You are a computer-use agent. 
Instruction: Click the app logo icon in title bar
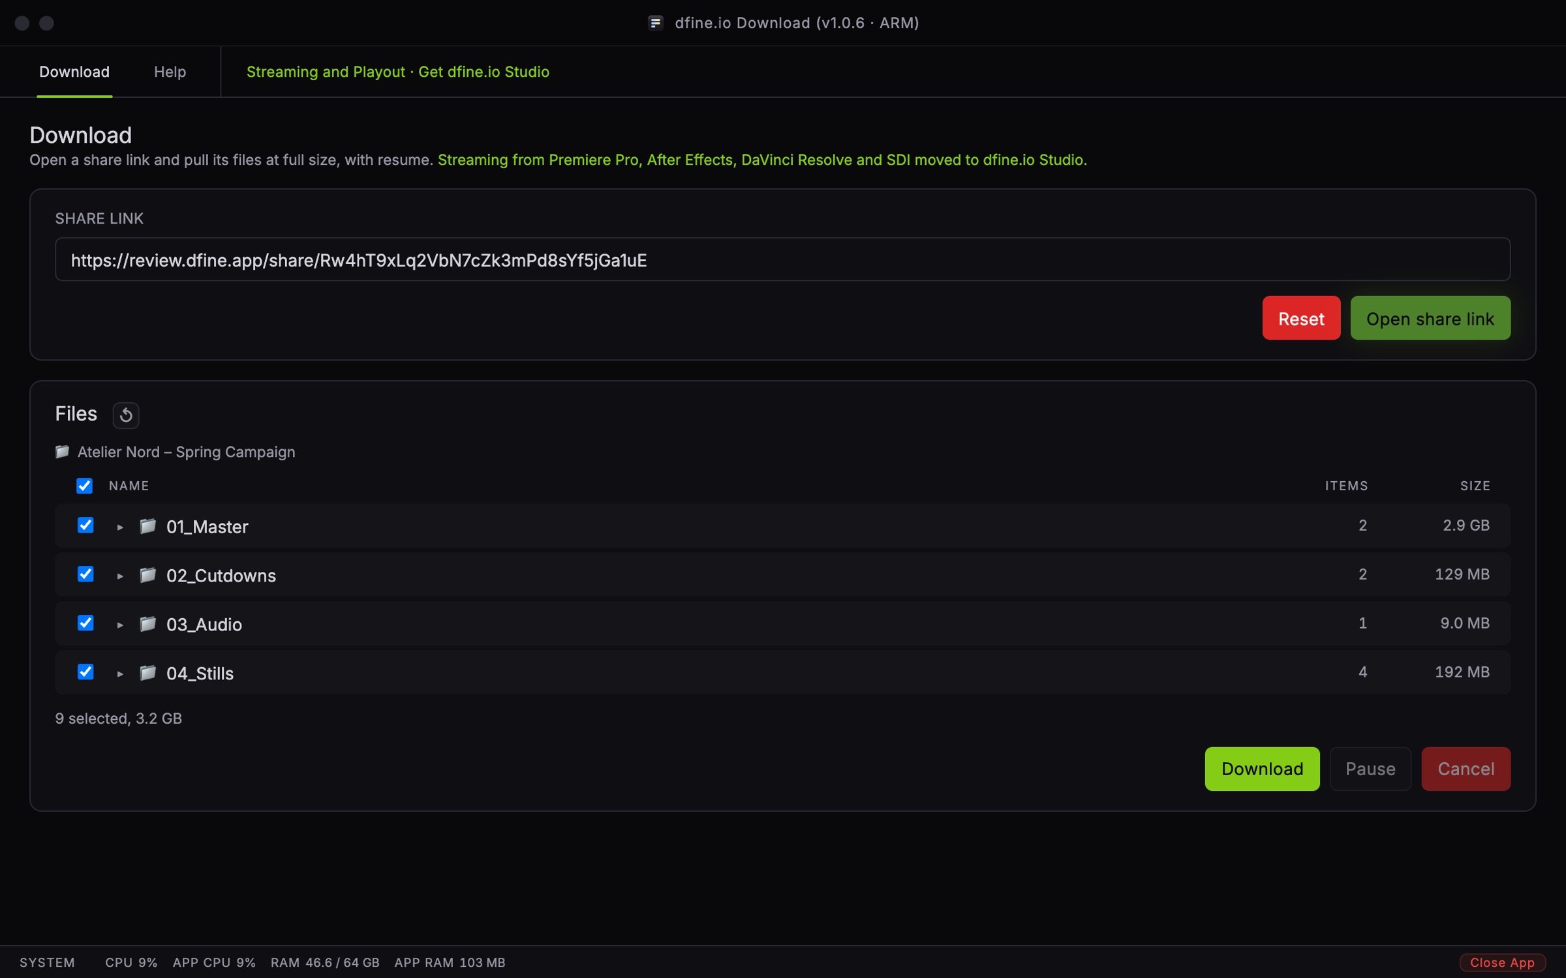pyautogui.click(x=656, y=23)
